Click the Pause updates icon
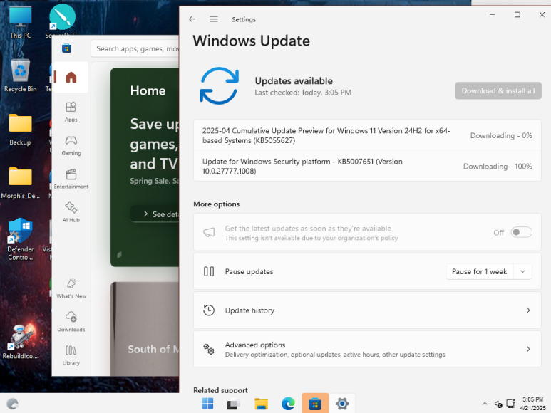This screenshot has height=413, width=551. pyautogui.click(x=209, y=271)
